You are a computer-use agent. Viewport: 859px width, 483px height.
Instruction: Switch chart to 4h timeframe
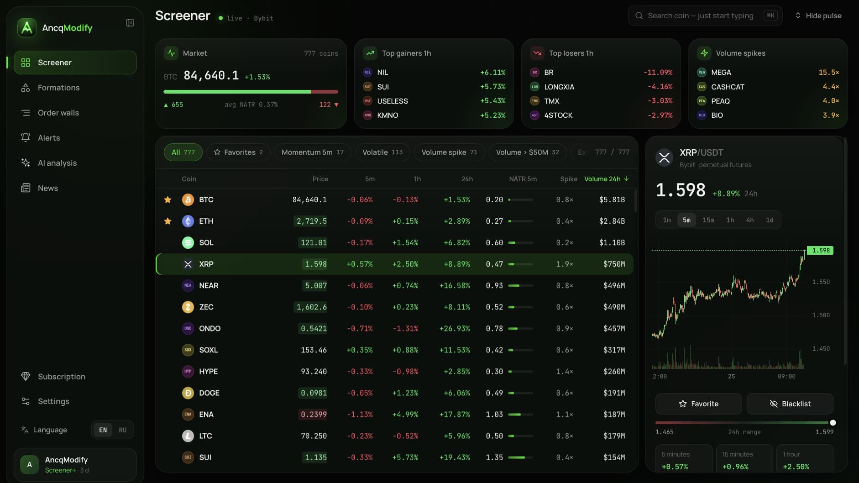click(x=750, y=220)
